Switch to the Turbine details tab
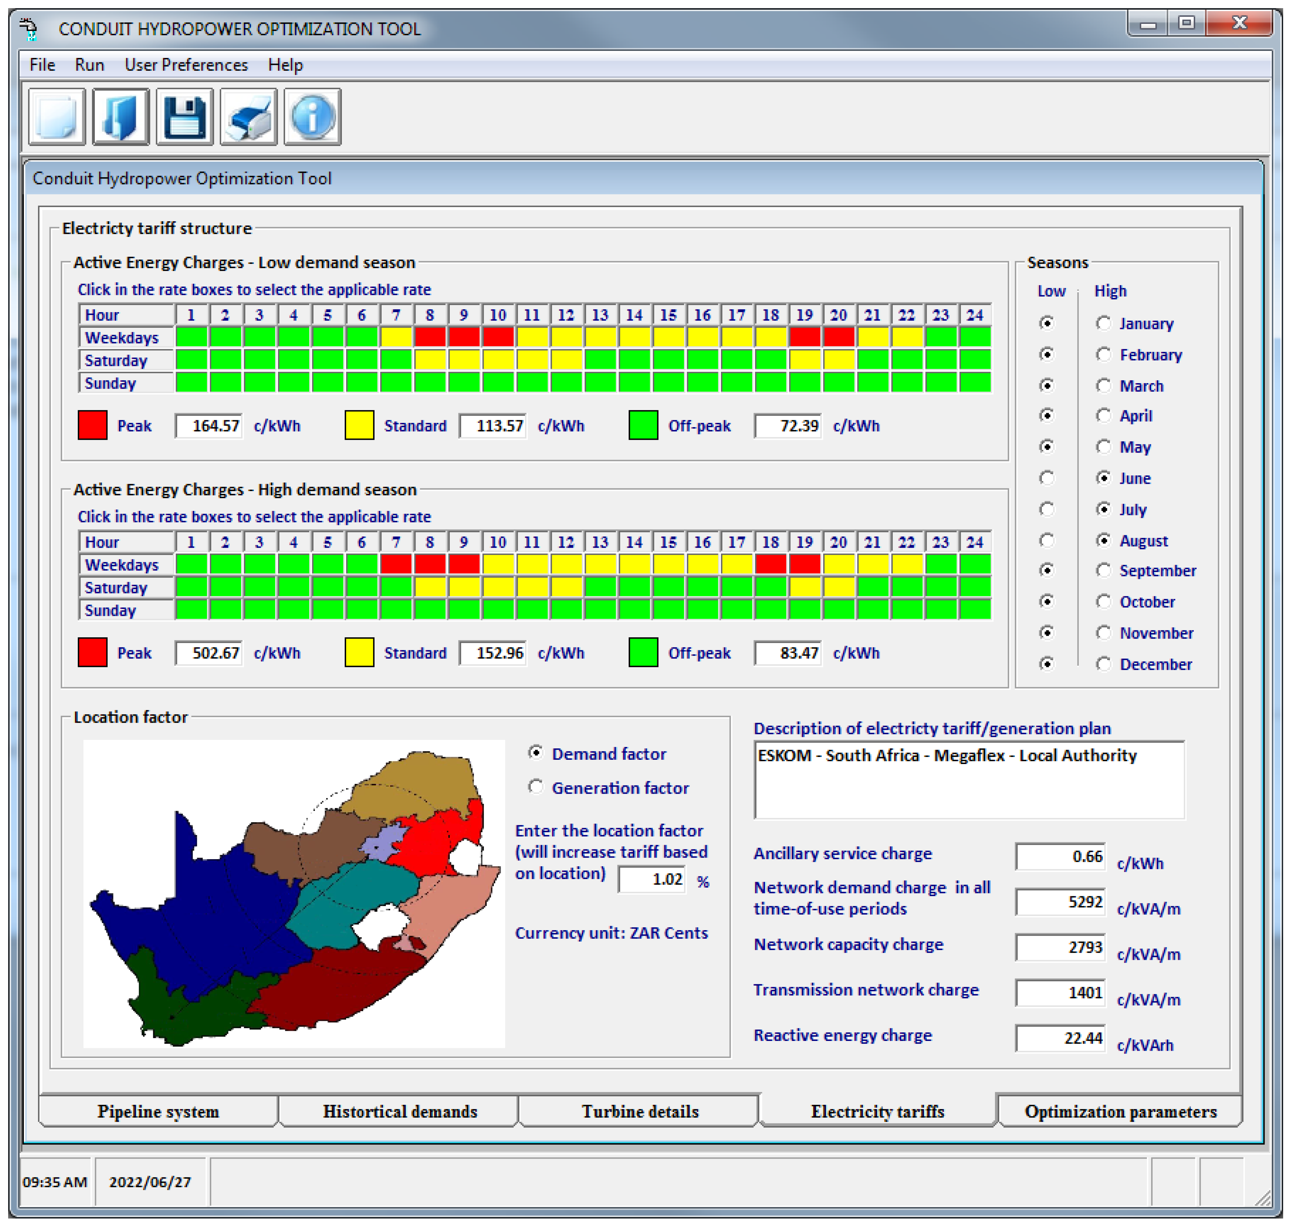This screenshot has width=1289, height=1226. pyautogui.click(x=640, y=1111)
